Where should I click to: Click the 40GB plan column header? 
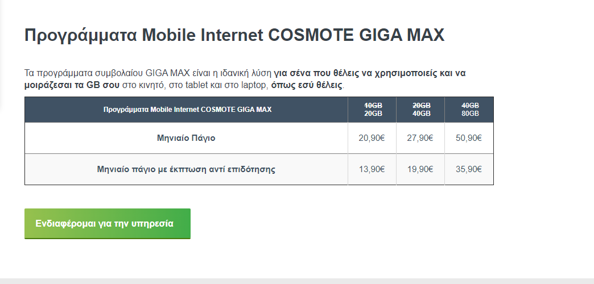coord(420,110)
